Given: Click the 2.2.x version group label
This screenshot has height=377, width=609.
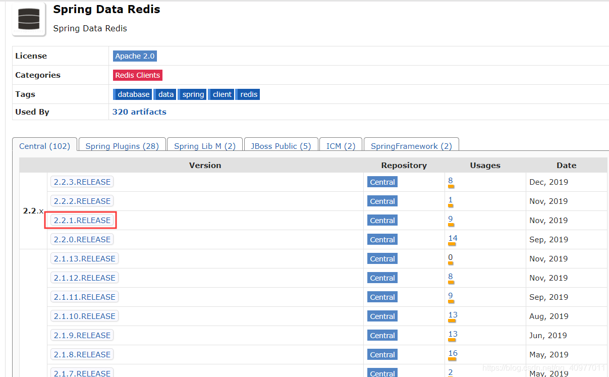Looking at the screenshot, I should point(33,211).
